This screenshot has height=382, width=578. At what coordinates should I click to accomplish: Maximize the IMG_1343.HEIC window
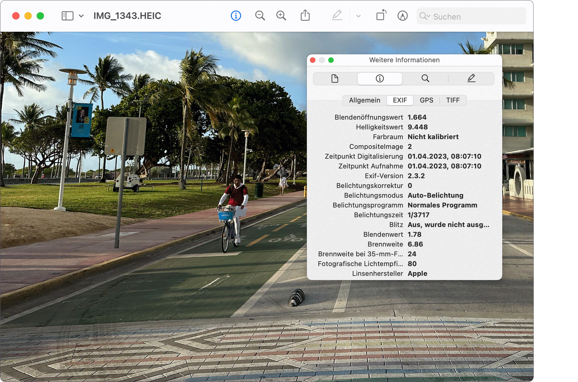[40, 16]
